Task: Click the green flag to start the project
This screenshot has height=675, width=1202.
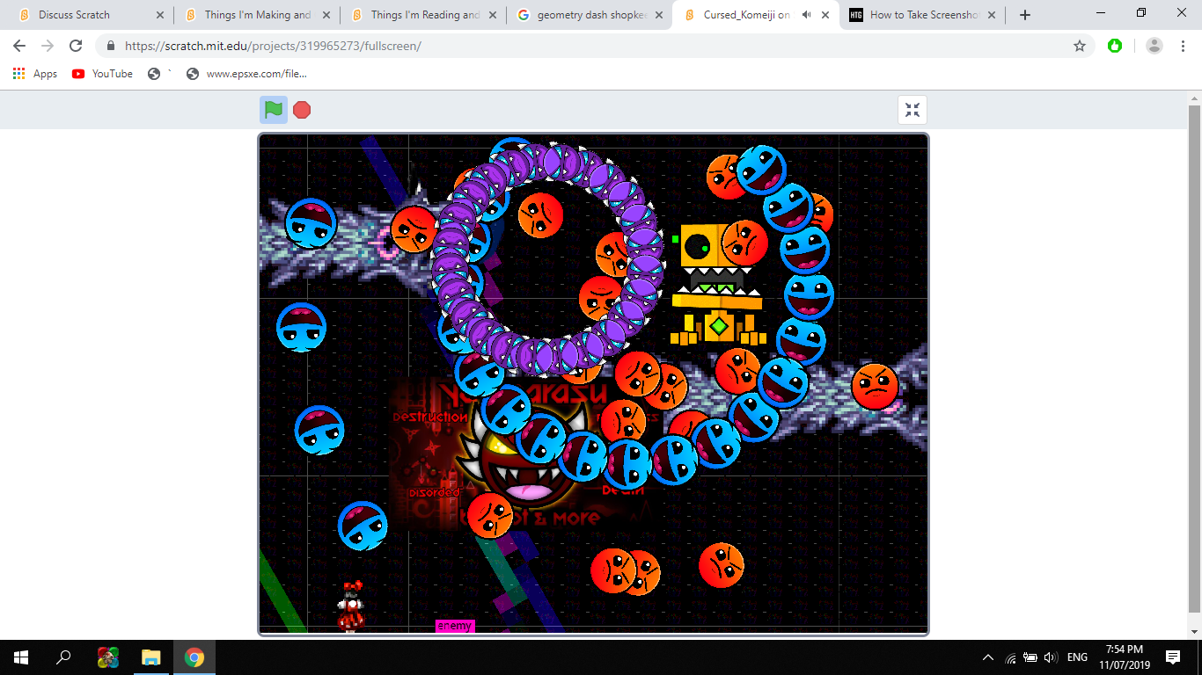Action: click(274, 110)
